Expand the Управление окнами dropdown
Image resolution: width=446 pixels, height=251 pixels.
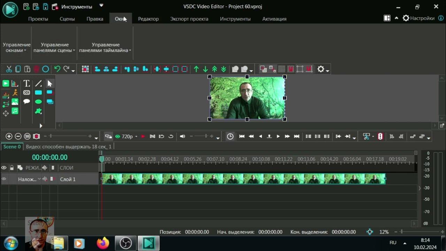point(16,47)
